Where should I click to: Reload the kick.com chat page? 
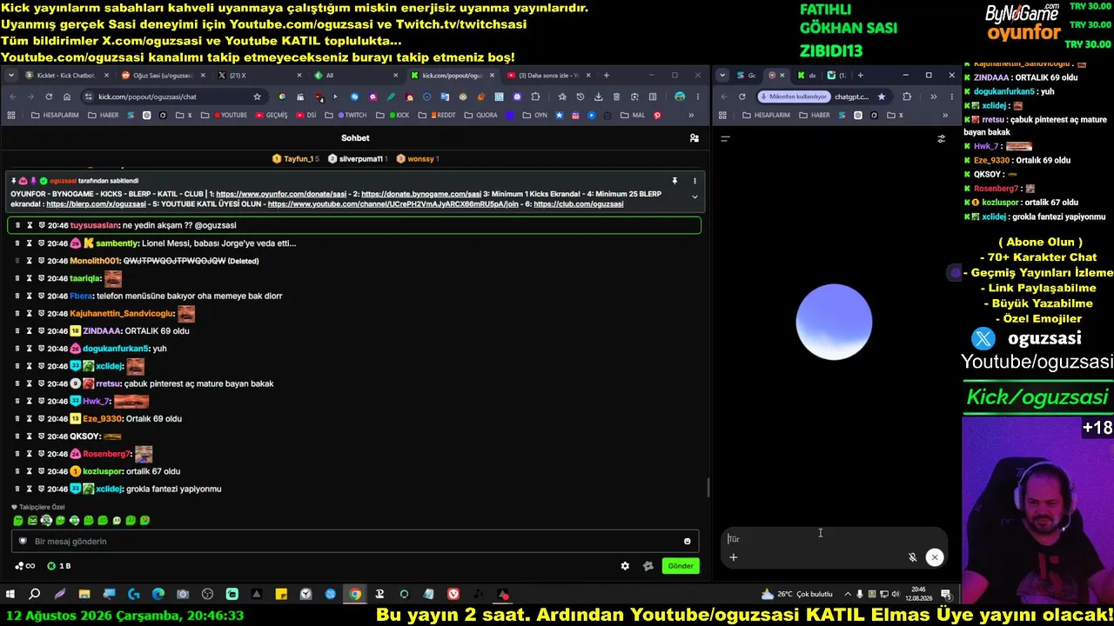click(x=49, y=97)
